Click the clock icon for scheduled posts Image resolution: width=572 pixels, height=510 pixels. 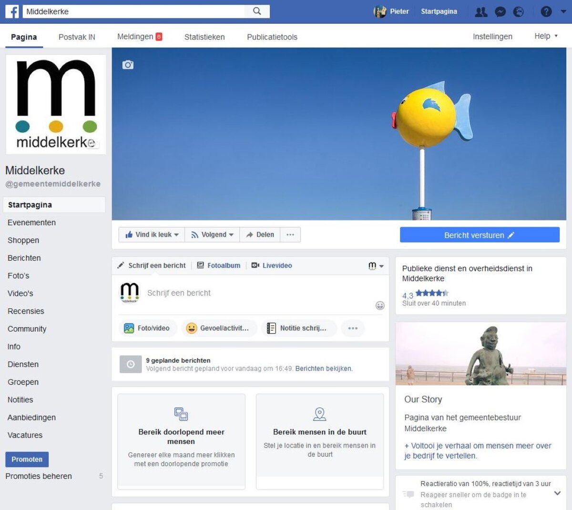pos(130,364)
